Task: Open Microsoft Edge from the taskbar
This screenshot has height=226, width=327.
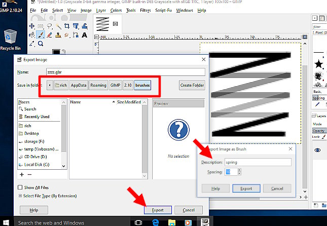Action: click(155, 222)
